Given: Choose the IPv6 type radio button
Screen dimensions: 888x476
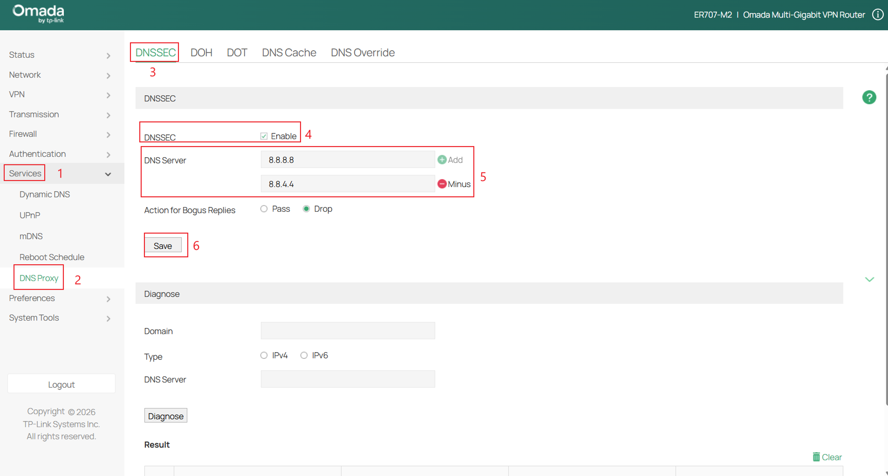Looking at the screenshot, I should (x=304, y=355).
